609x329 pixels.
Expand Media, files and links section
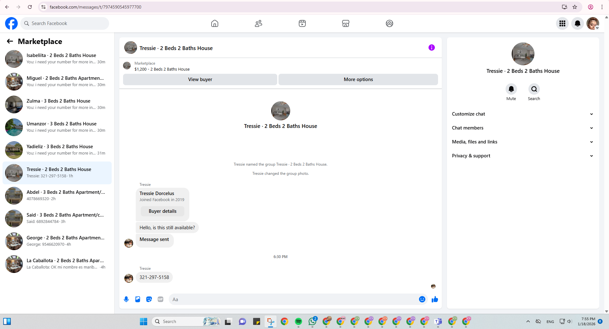[523, 142]
